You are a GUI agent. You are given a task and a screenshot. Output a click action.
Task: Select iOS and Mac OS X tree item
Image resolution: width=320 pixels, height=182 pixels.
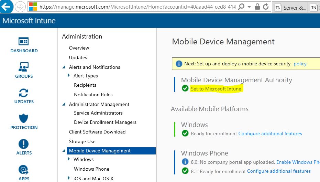point(93,179)
